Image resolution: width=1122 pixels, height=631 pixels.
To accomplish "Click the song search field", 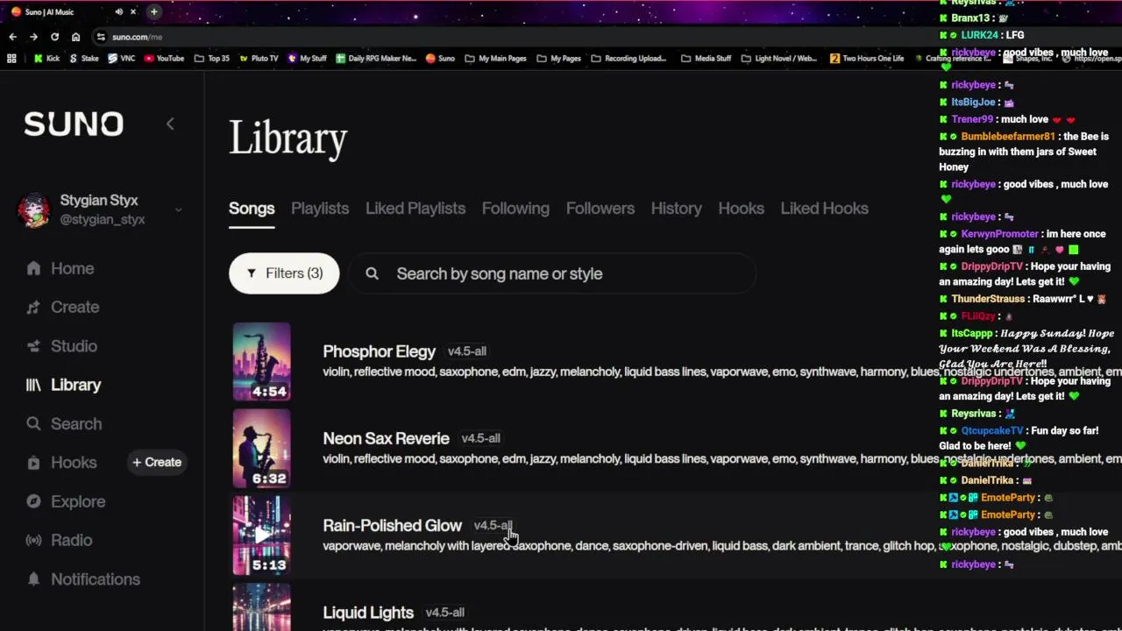I will [552, 273].
